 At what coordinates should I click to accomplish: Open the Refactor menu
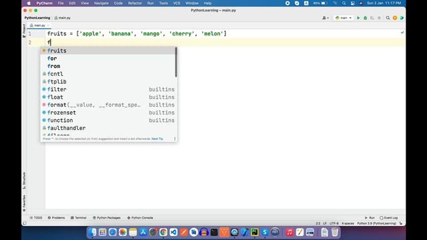pyautogui.click(x=135, y=3)
